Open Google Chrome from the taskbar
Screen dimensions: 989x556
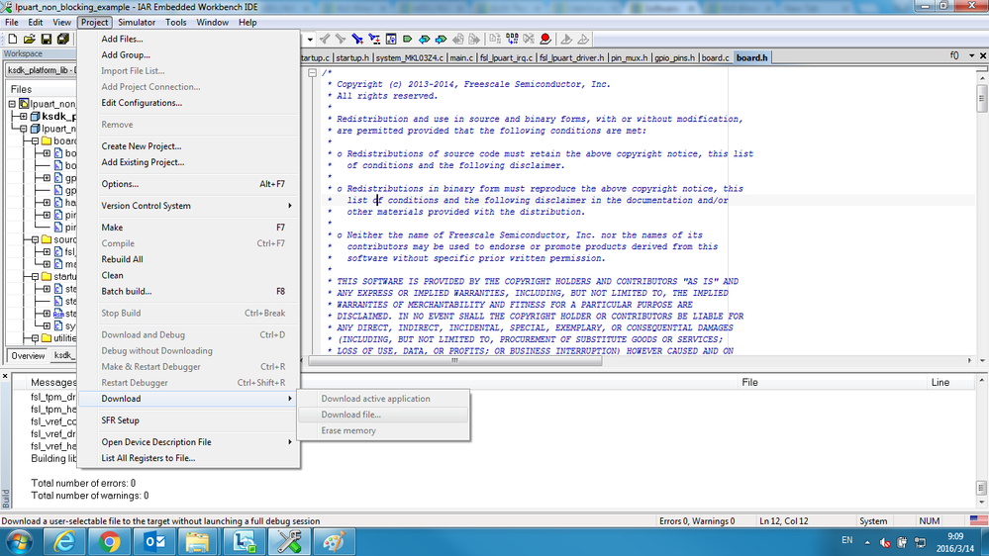point(109,542)
